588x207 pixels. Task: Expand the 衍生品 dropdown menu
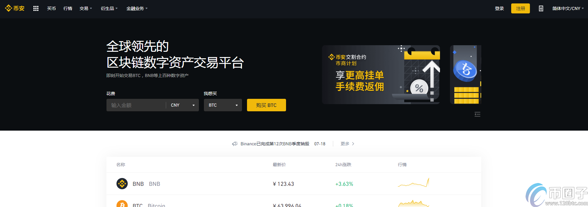pos(109,8)
